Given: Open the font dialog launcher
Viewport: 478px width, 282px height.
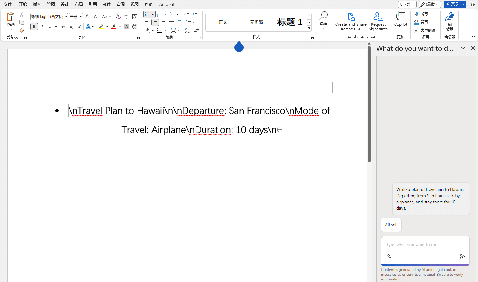Looking at the screenshot, I should (x=138, y=38).
